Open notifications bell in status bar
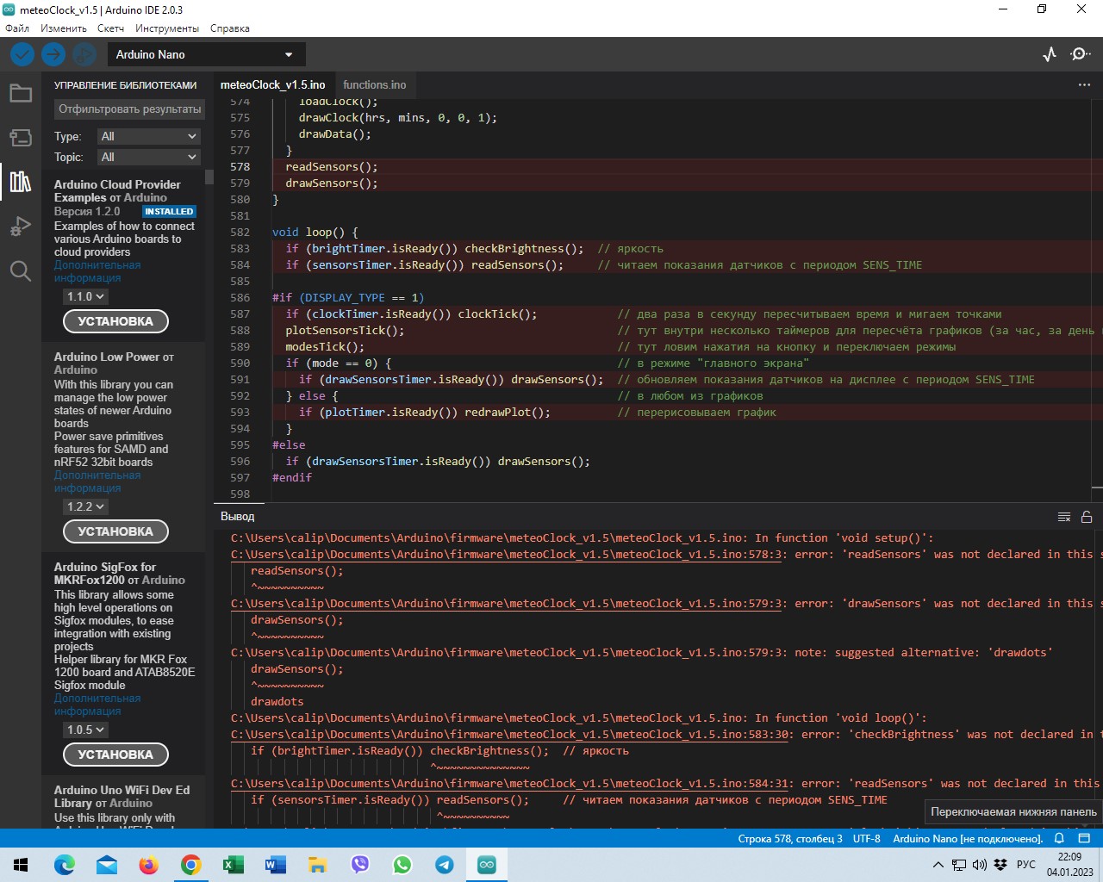This screenshot has height=882, width=1103. tap(1059, 838)
